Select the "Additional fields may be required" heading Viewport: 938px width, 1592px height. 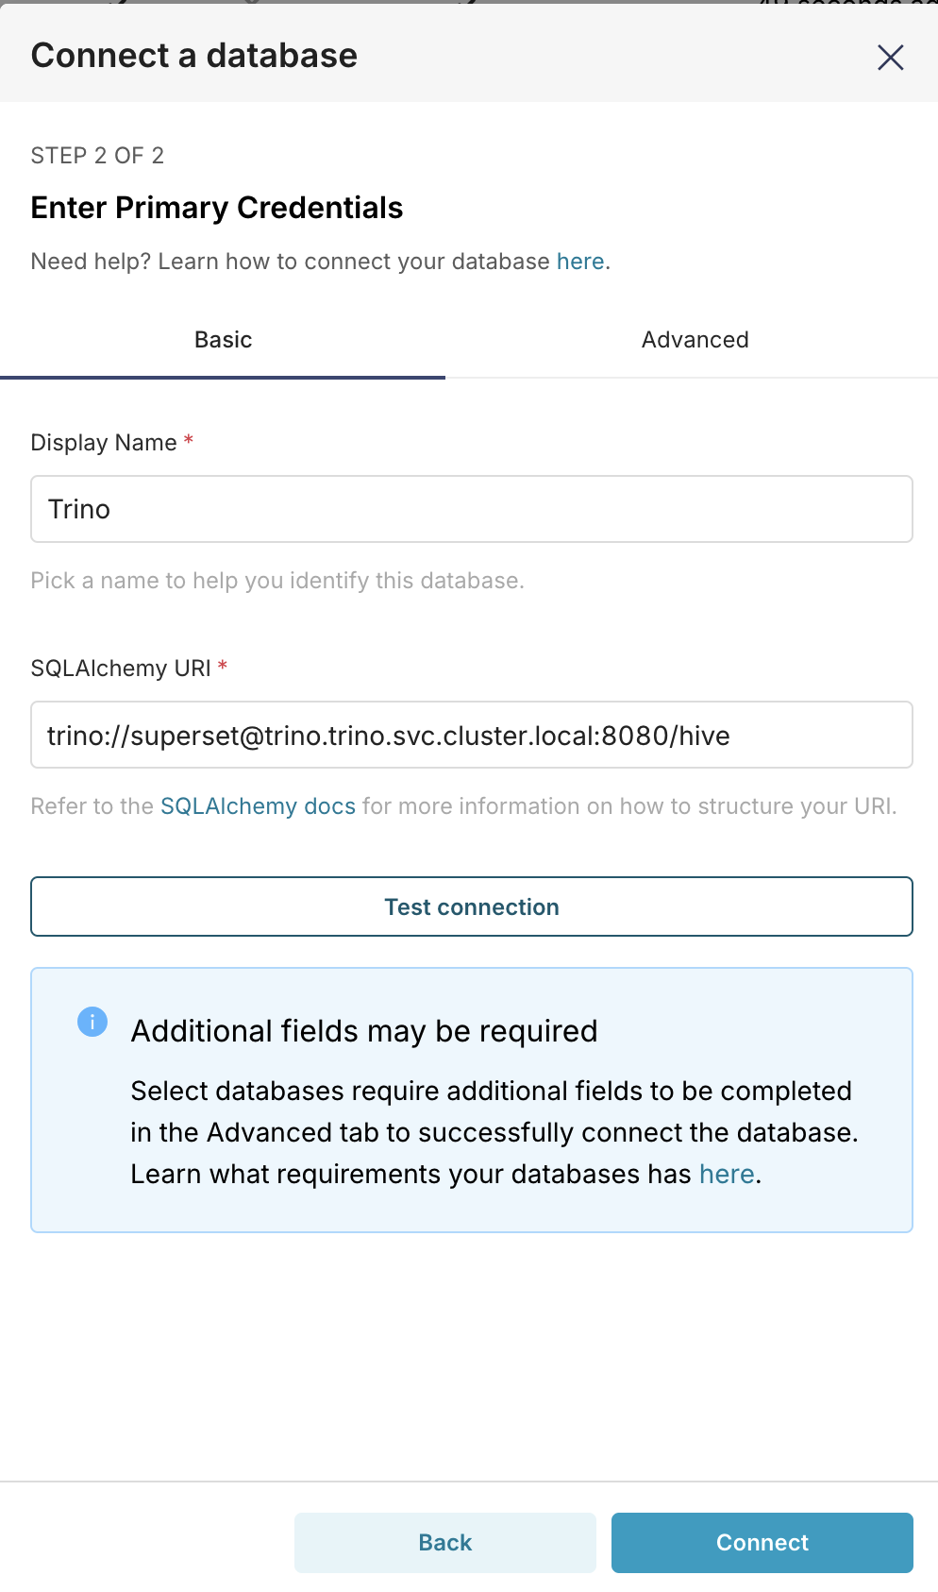[x=364, y=1031]
